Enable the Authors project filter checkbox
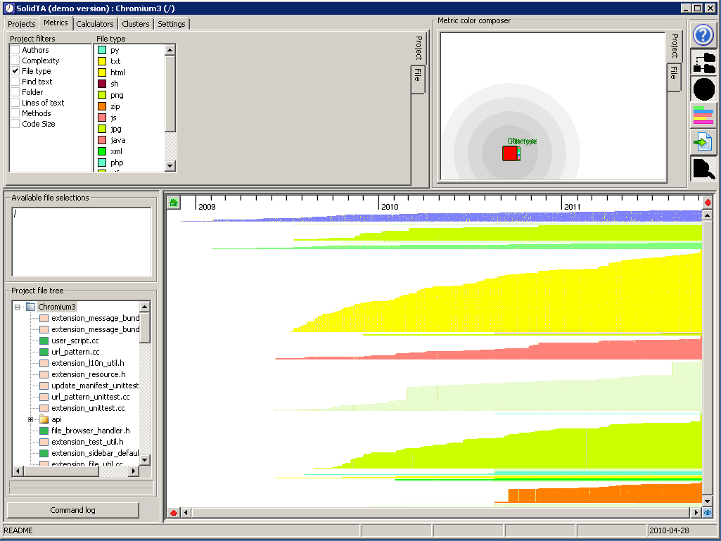The image size is (721, 541). 15,50
